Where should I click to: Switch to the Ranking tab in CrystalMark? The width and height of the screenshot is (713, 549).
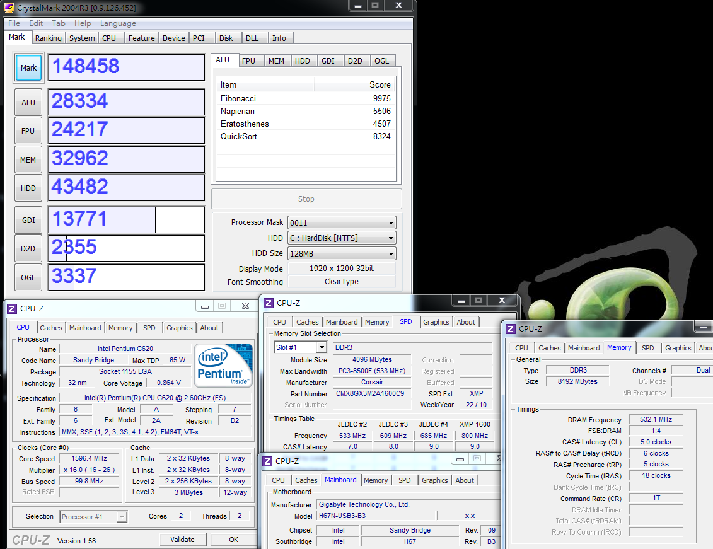(48, 38)
